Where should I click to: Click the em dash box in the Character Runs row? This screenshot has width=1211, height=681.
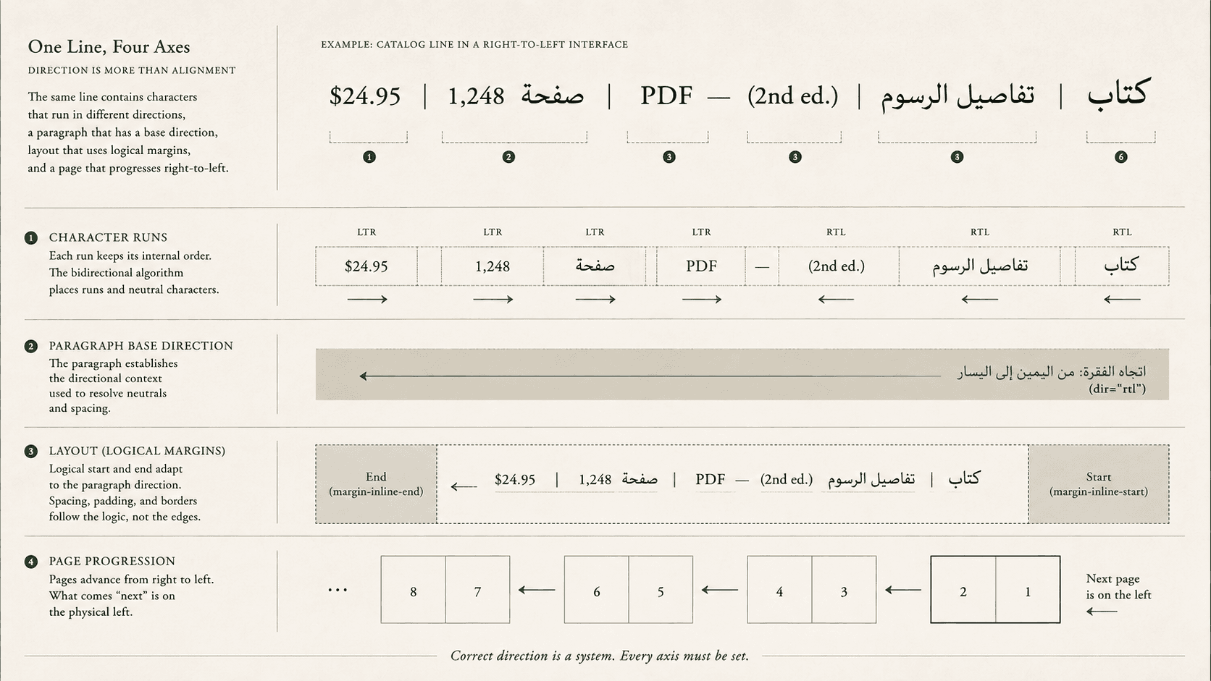[762, 266]
